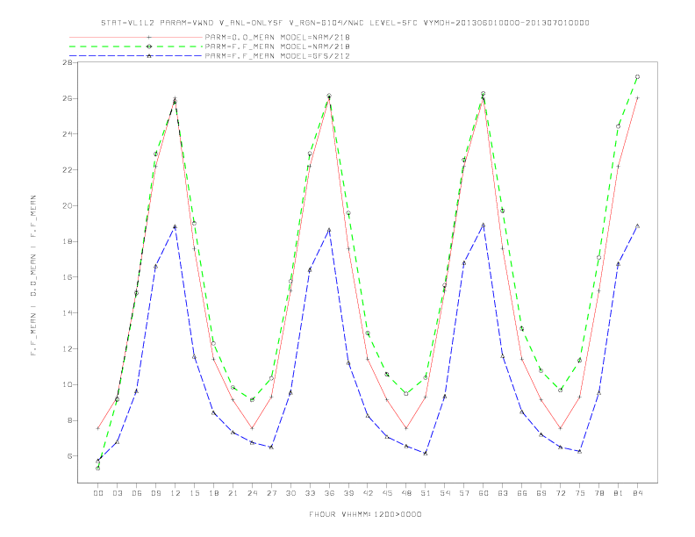The image size is (695, 537).
Task: Click x-axis tick label 03
Action: tap(117, 493)
